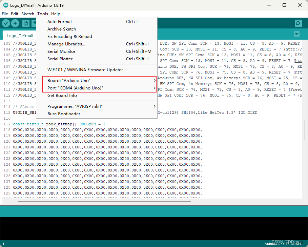
Task: Switch to the Logo_DIYmall sketch tab
Action: point(20,36)
